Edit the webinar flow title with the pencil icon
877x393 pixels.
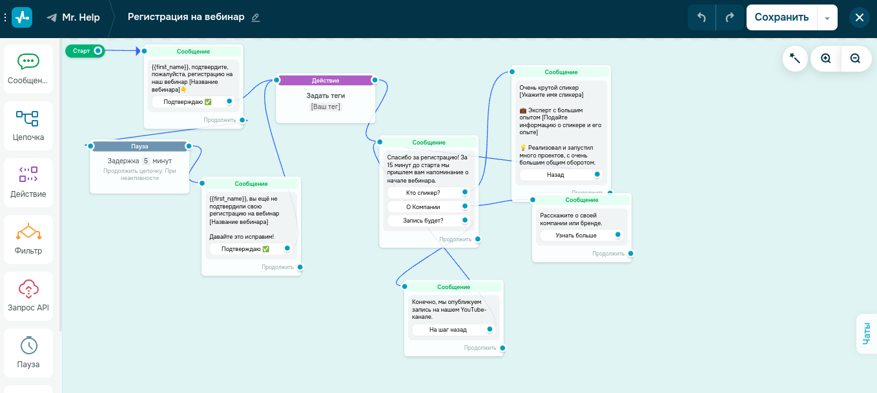point(255,18)
